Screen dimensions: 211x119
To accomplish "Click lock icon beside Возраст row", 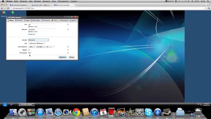I will point(68,50).
